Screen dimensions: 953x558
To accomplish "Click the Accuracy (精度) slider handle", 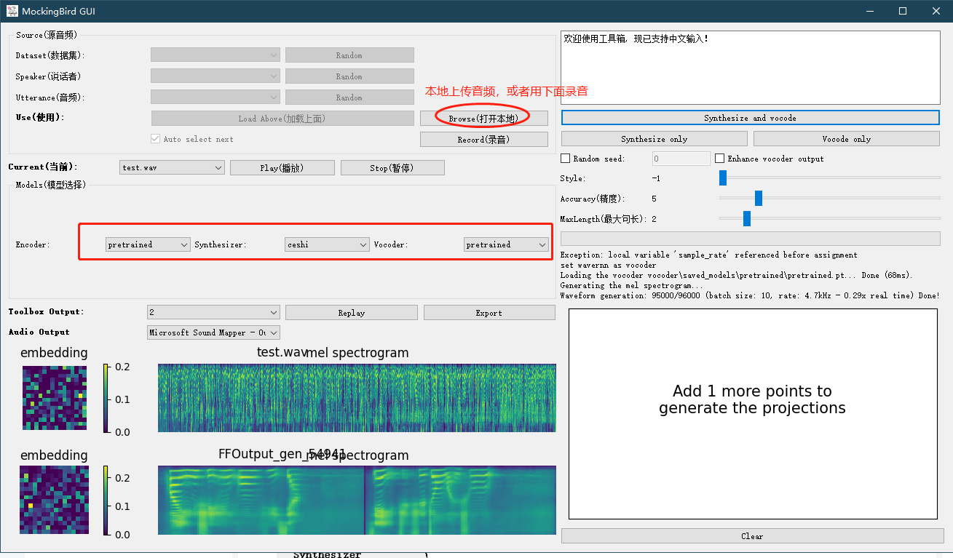I will click(x=759, y=199).
